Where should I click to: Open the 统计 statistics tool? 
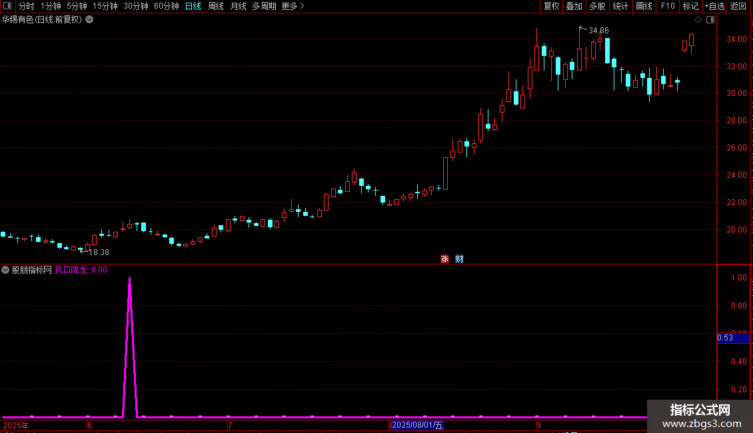coord(620,6)
